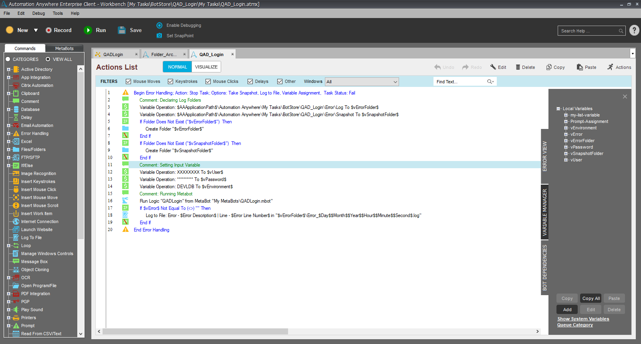641x344 pixels.
Task: Open the Windows filter dropdown
Action: point(395,82)
